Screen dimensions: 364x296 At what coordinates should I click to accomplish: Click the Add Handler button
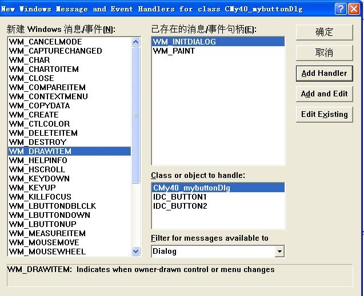[325, 74]
